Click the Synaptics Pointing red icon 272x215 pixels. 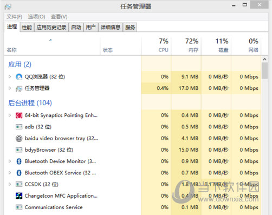tap(19, 115)
